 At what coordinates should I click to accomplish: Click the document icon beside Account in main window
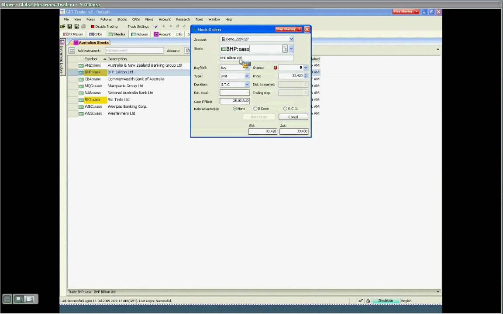click(x=188, y=51)
